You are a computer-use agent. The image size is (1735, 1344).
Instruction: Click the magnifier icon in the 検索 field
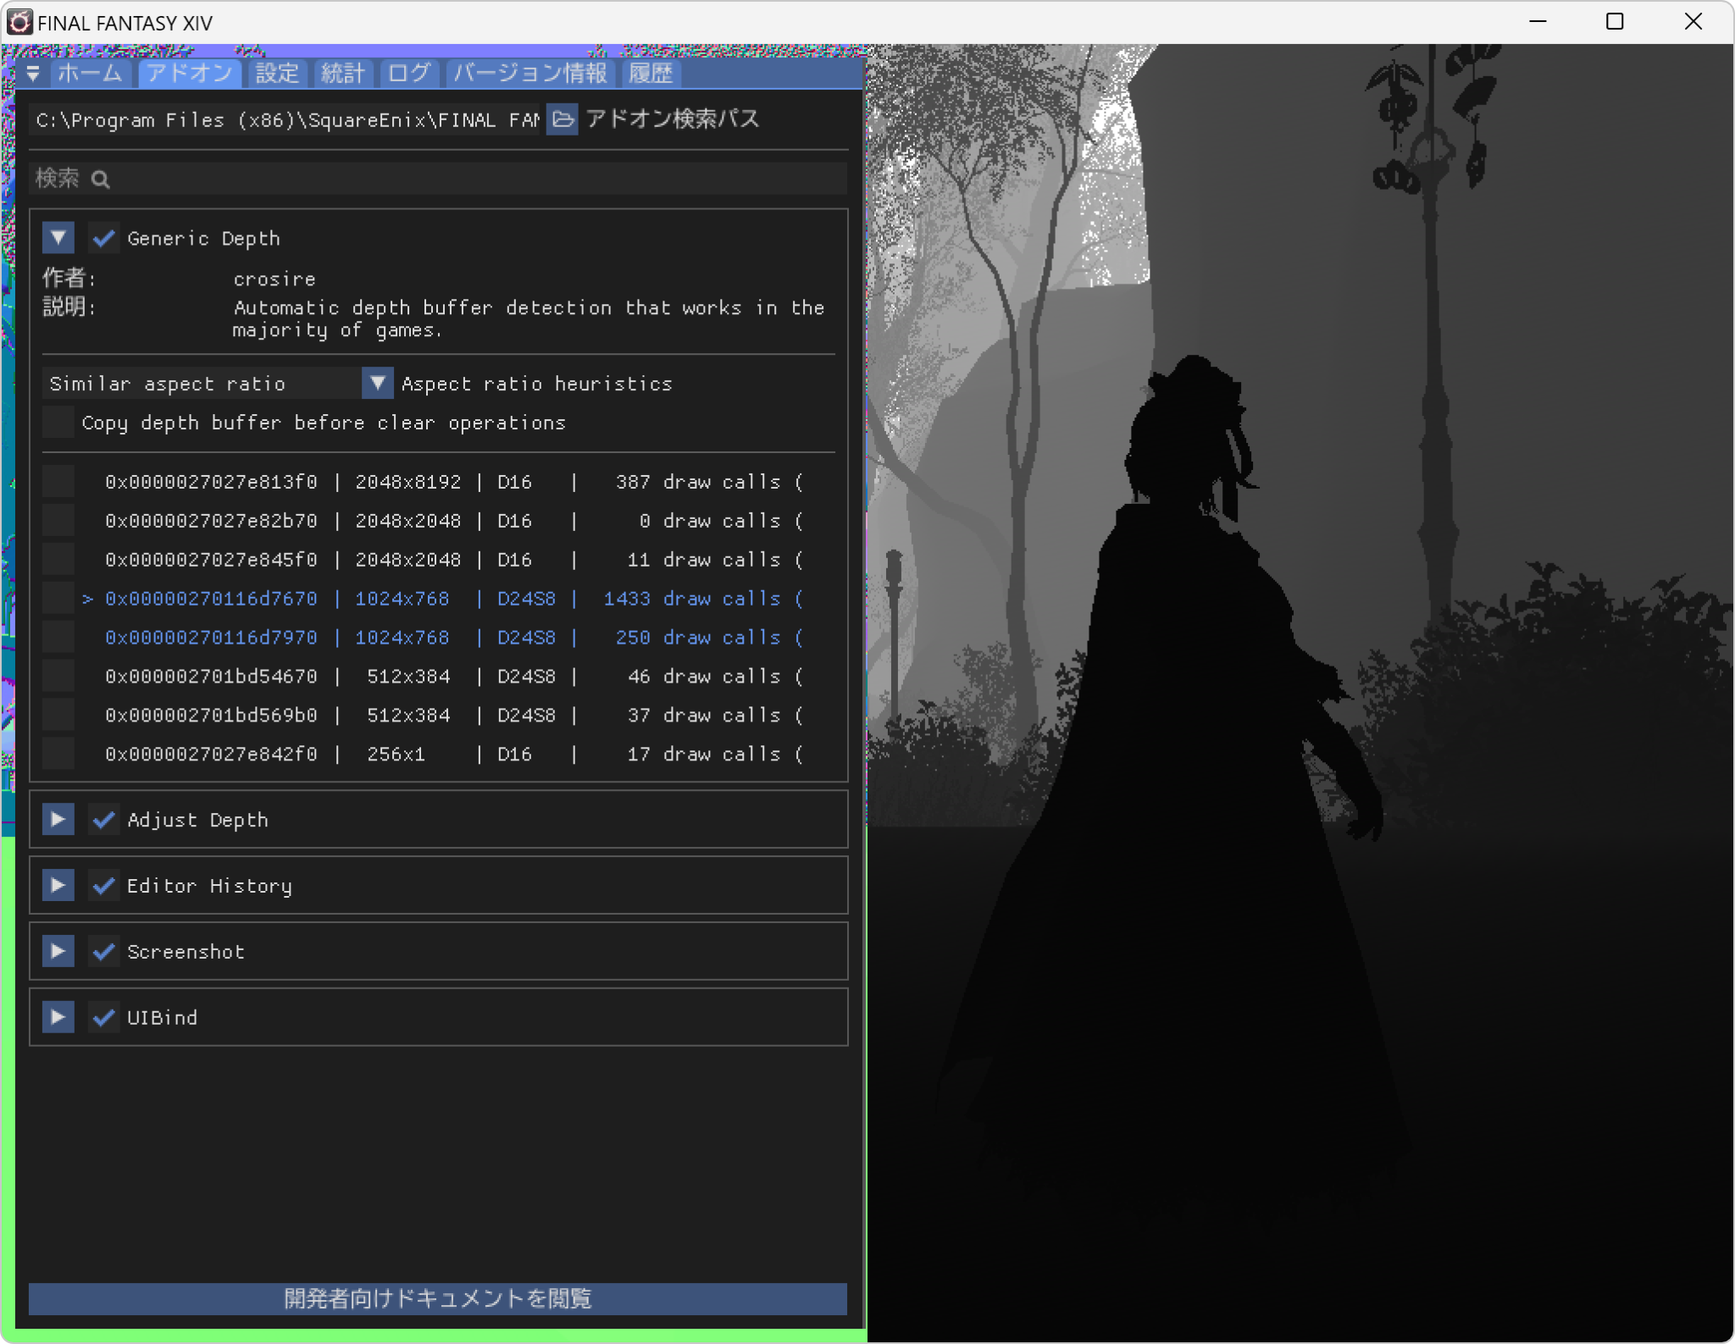(x=101, y=179)
